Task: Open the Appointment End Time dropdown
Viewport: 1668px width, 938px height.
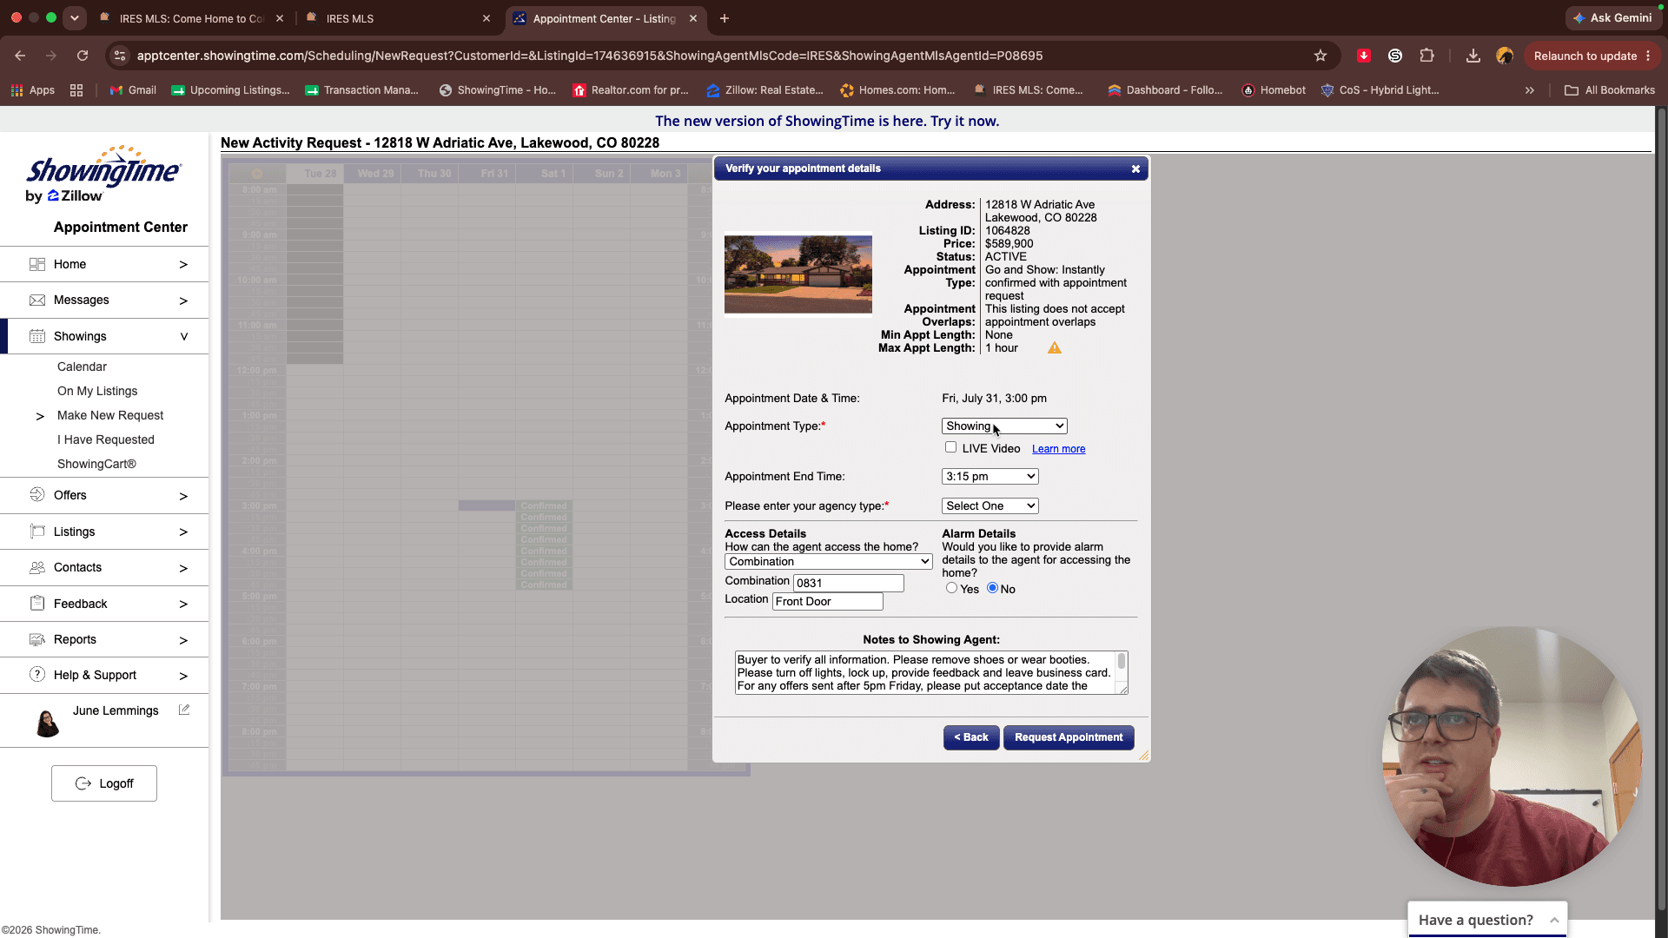Action: coord(990,476)
